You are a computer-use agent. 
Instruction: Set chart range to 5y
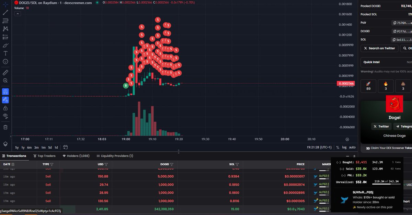pos(17,147)
